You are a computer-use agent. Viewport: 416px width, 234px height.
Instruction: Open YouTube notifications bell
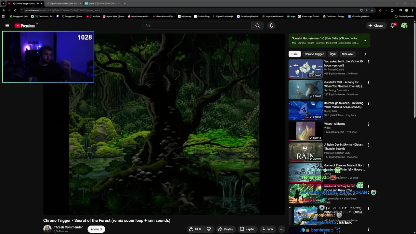pos(393,26)
